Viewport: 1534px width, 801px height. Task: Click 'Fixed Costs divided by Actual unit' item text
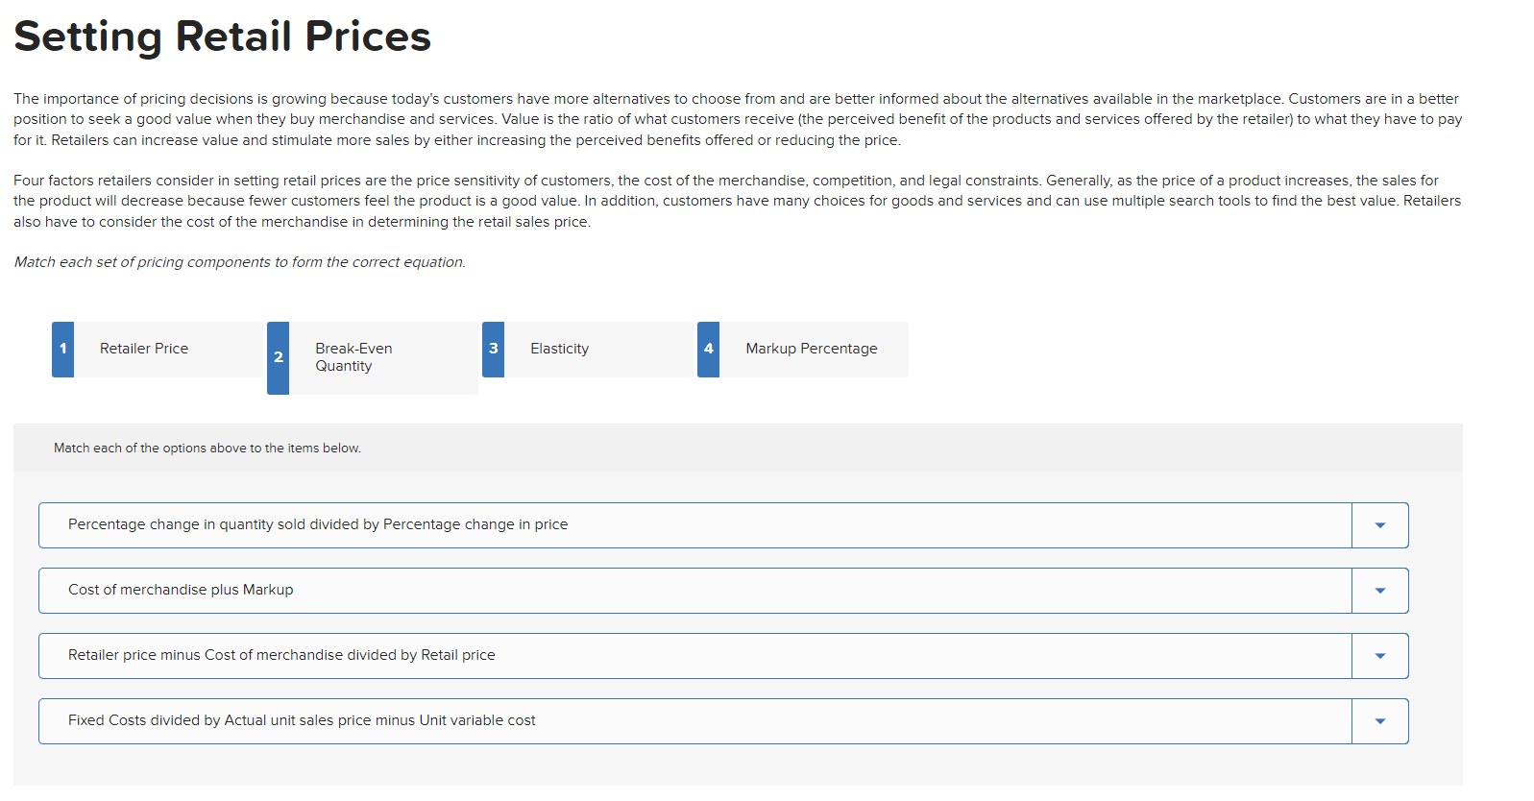(302, 720)
